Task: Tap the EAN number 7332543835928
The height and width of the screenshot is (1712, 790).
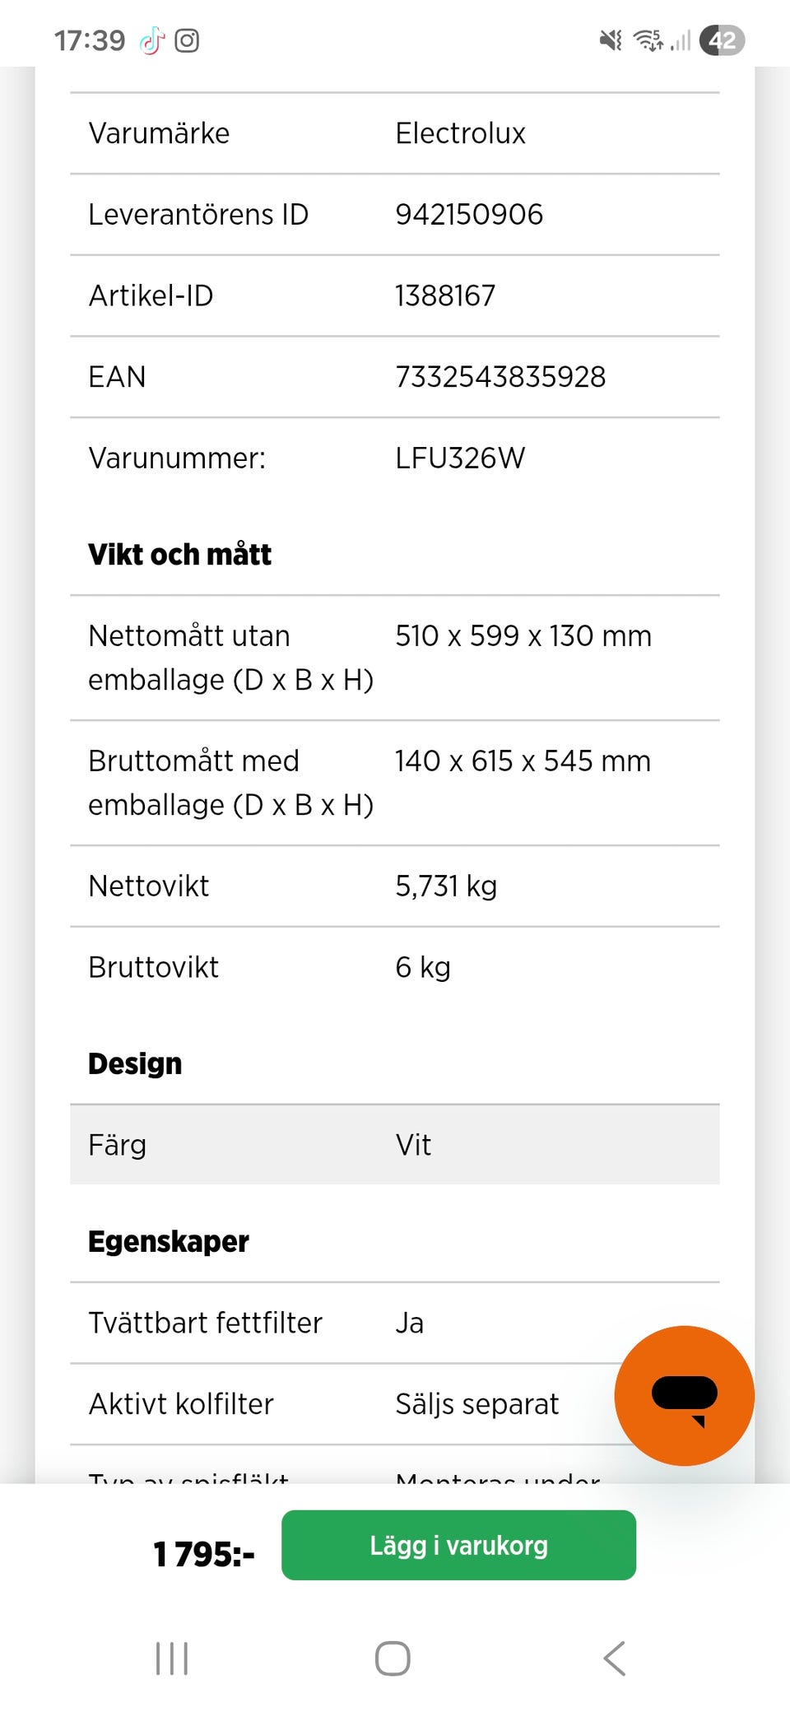Action: point(500,377)
